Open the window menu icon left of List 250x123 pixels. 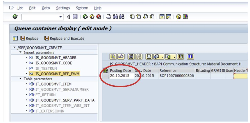12,8
